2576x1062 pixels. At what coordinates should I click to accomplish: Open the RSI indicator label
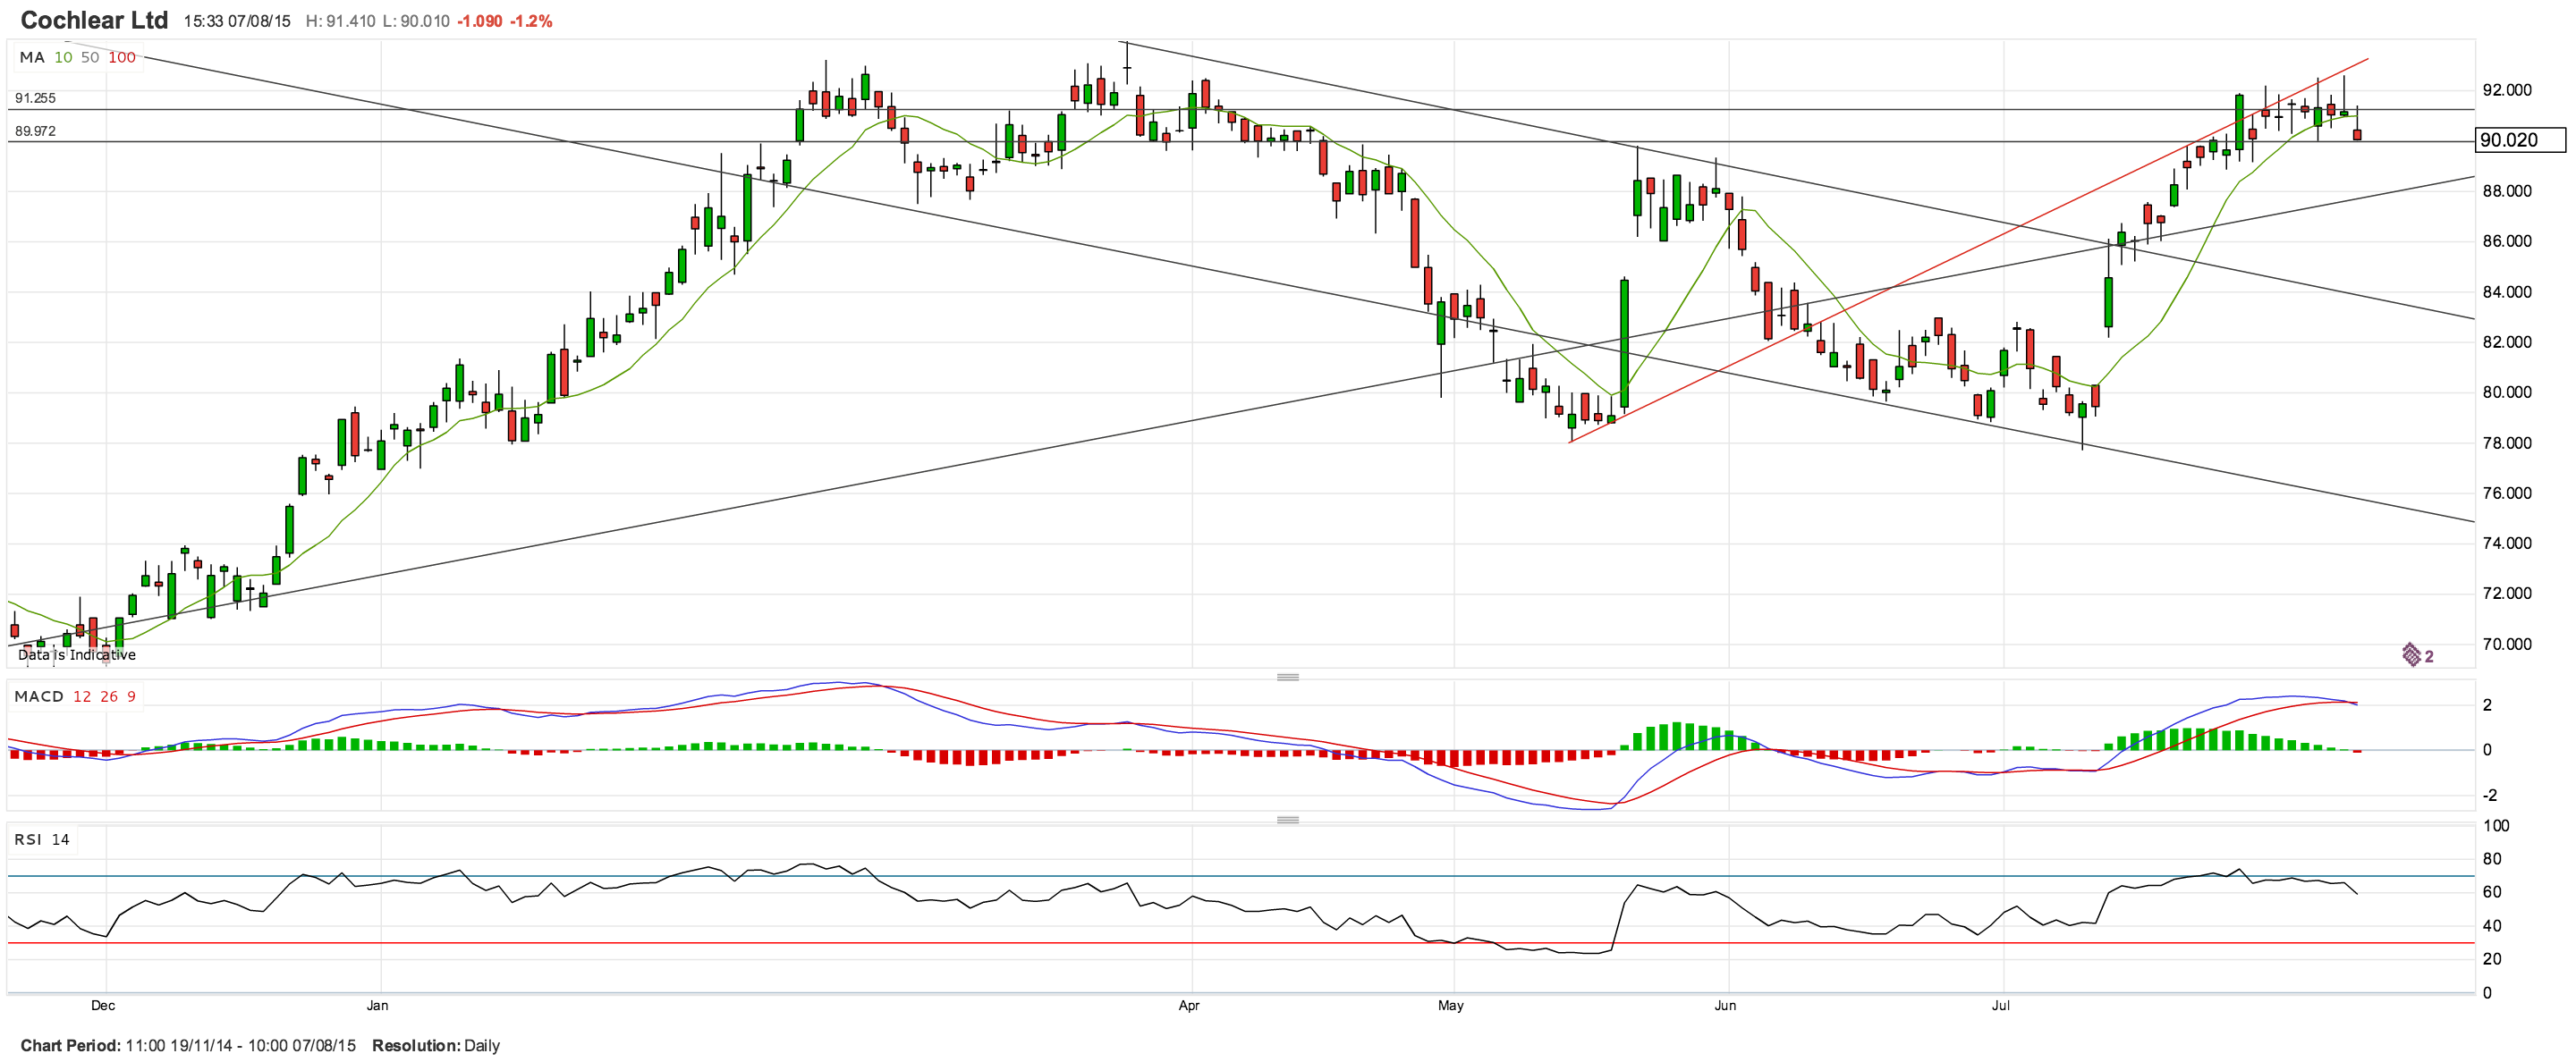(28, 839)
